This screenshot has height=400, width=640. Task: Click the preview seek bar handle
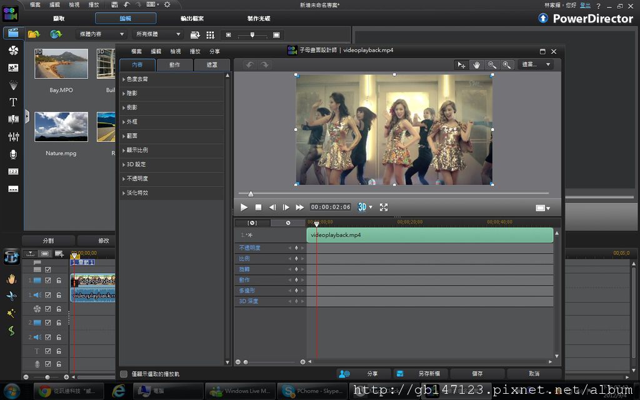pyautogui.click(x=251, y=194)
